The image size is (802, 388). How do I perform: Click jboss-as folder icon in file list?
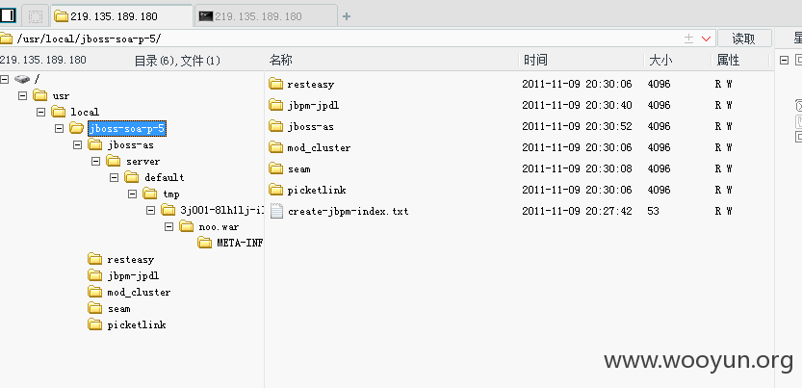[x=276, y=126]
